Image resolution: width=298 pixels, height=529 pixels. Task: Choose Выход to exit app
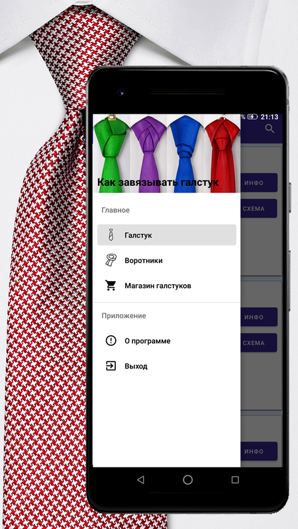click(x=167, y=366)
